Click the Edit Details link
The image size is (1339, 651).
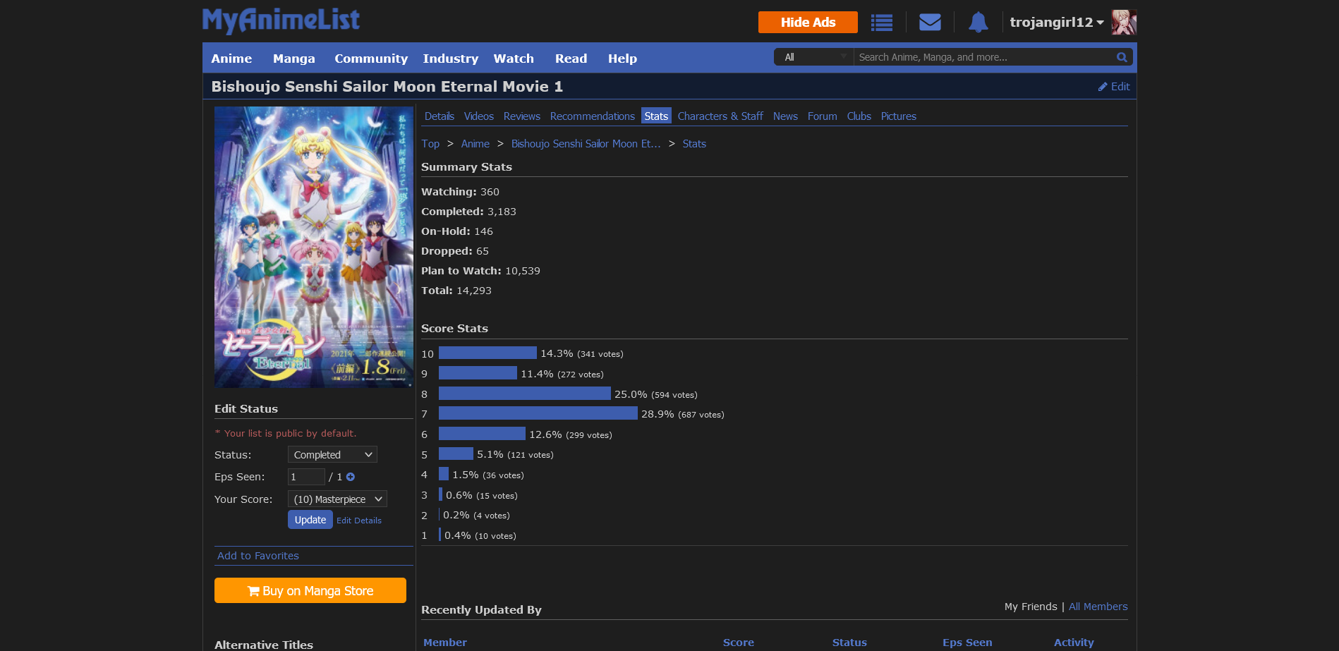[359, 521]
